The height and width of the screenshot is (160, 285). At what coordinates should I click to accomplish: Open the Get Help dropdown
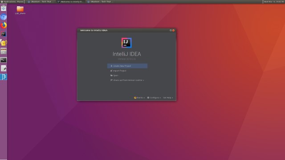[x=168, y=98]
